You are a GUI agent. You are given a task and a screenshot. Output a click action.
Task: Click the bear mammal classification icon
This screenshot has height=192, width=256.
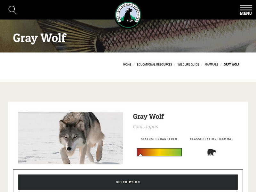pyautogui.click(x=212, y=152)
